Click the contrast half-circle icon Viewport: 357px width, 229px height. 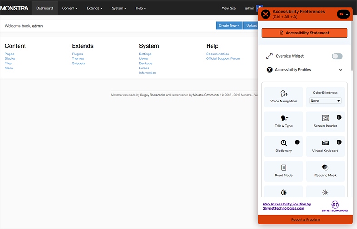(x=283, y=192)
